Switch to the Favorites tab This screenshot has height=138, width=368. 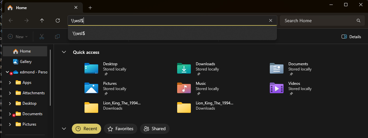[120, 129]
